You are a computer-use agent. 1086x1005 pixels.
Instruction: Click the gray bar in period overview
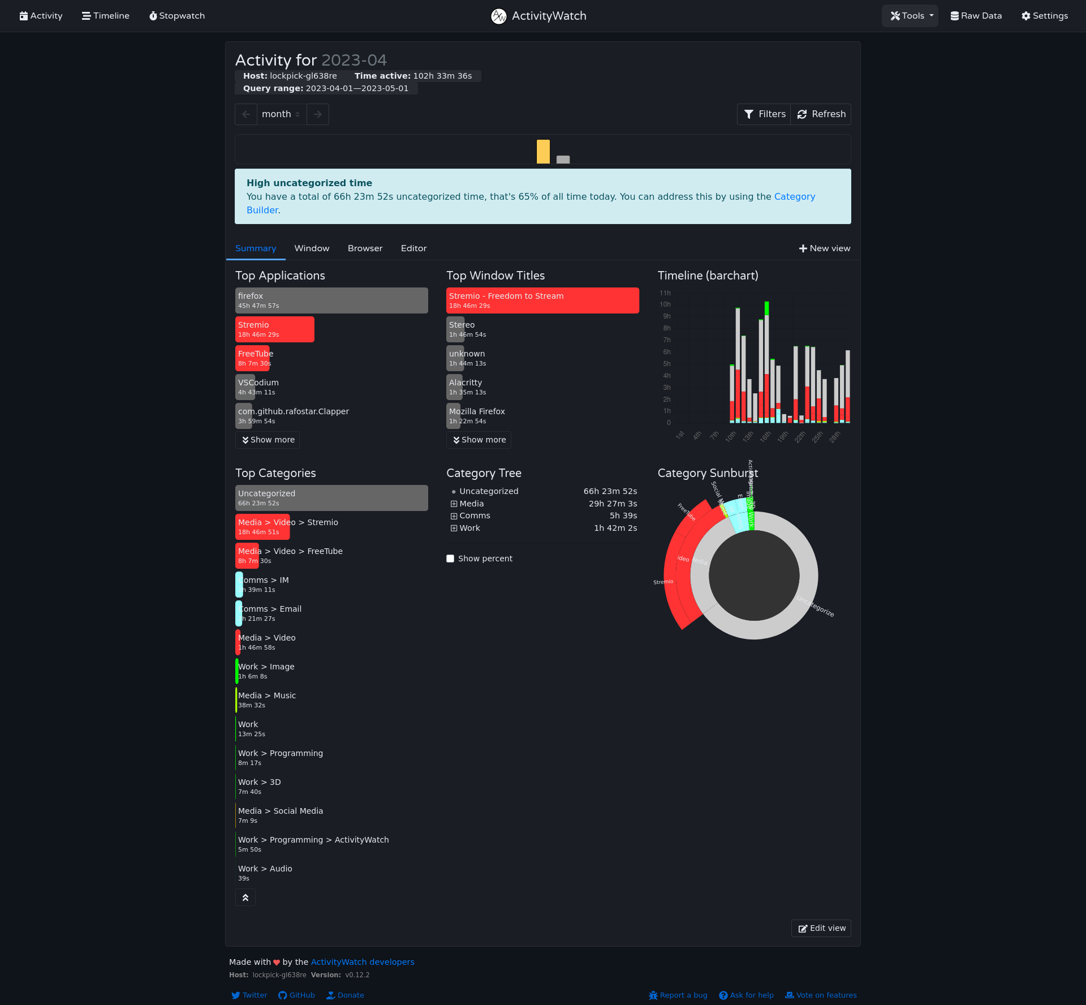(563, 160)
